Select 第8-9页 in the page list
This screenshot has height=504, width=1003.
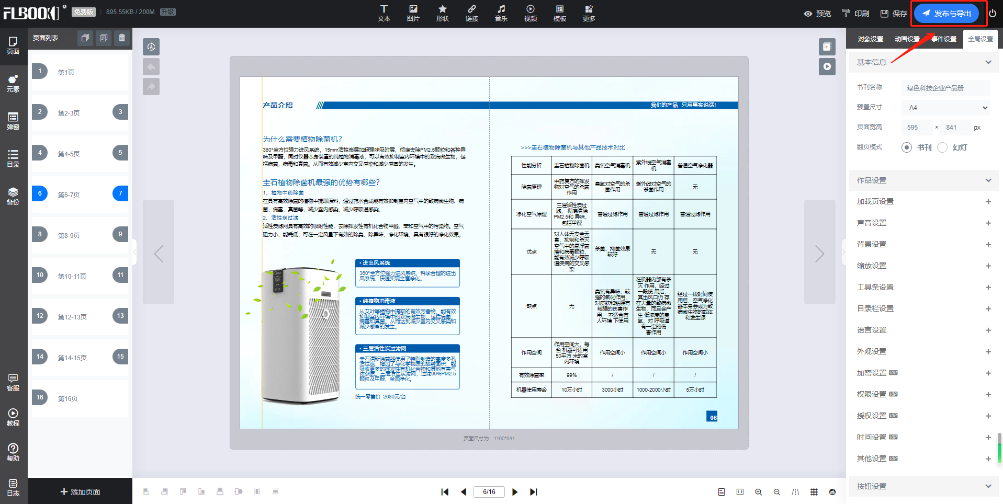(x=80, y=235)
